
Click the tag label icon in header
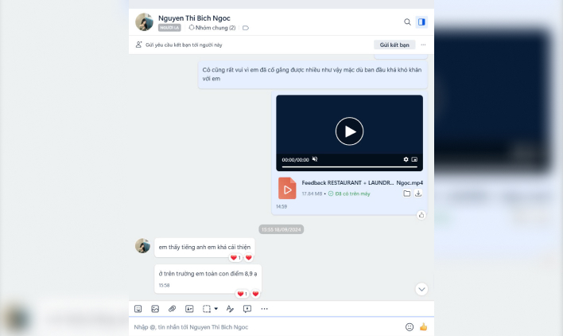246,28
